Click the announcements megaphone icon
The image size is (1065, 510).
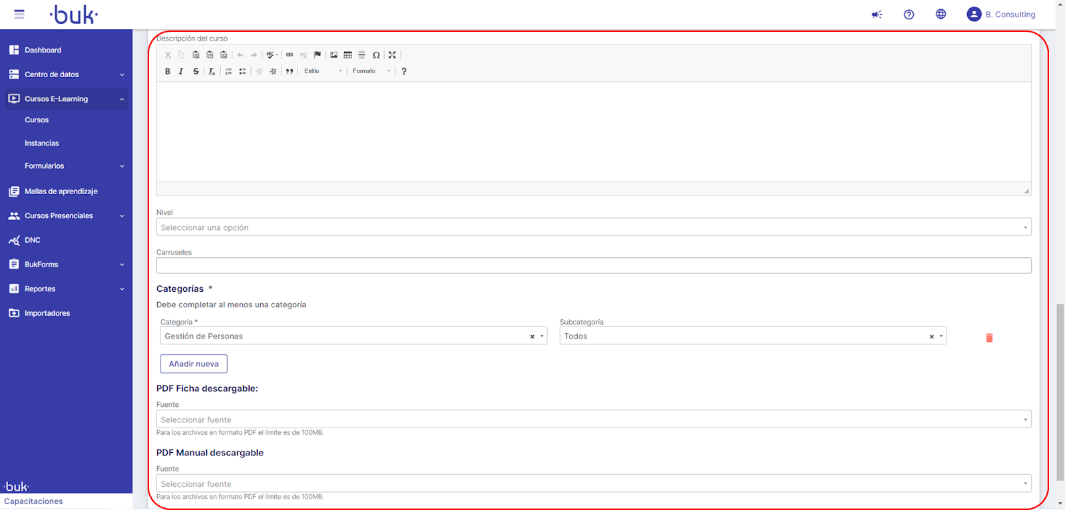point(877,14)
